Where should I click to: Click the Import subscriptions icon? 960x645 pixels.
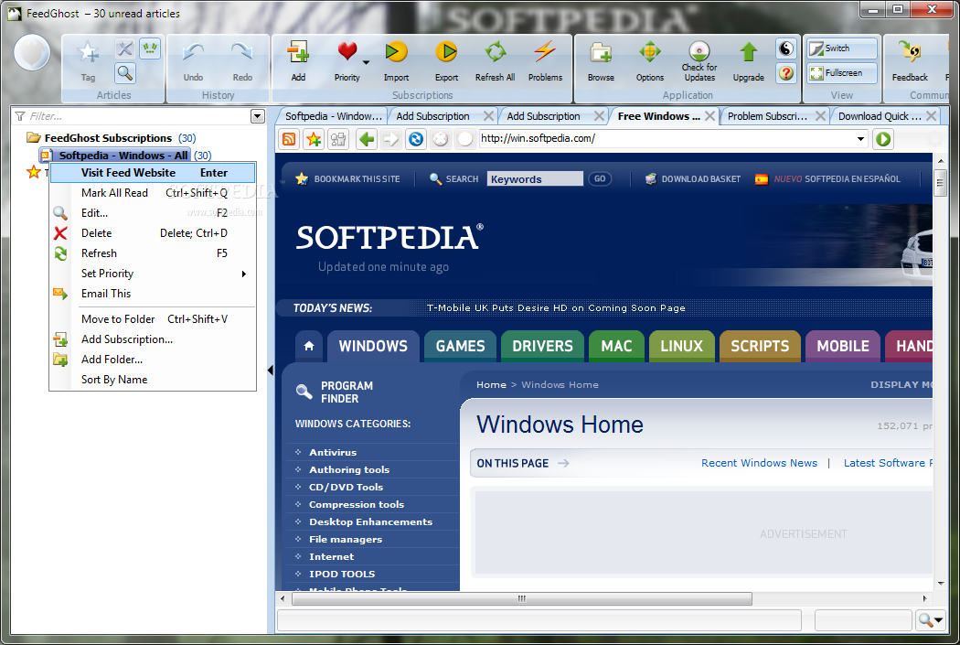click(x=396, y=52)
